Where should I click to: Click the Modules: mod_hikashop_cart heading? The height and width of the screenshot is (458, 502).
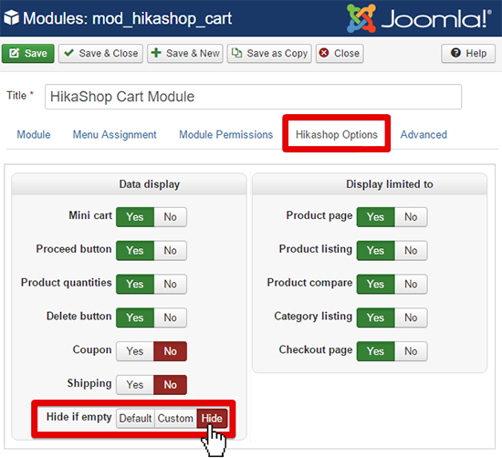point(128,18)
